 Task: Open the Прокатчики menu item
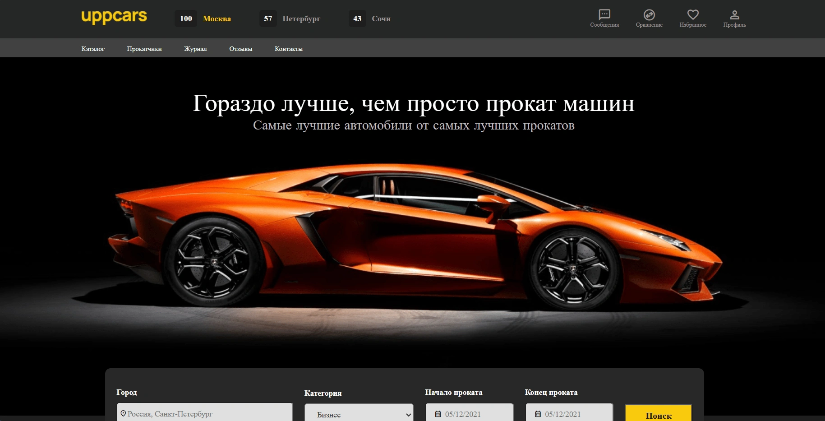click(144, 49)
